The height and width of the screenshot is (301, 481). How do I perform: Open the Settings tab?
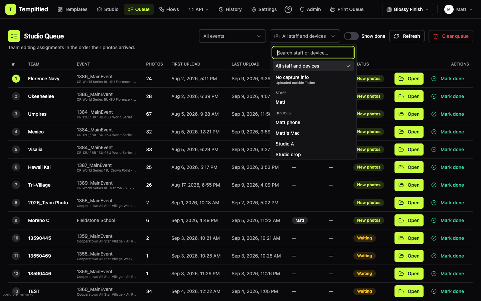[264, 9]
